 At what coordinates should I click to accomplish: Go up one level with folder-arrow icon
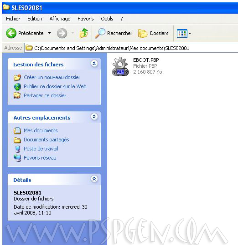[84, 33]
